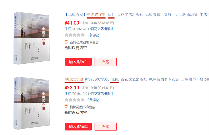Screen dimensions: 209x135
Task: Click author 汪虹 under the ¥22.10 price
Action: [x=68, y=94]
